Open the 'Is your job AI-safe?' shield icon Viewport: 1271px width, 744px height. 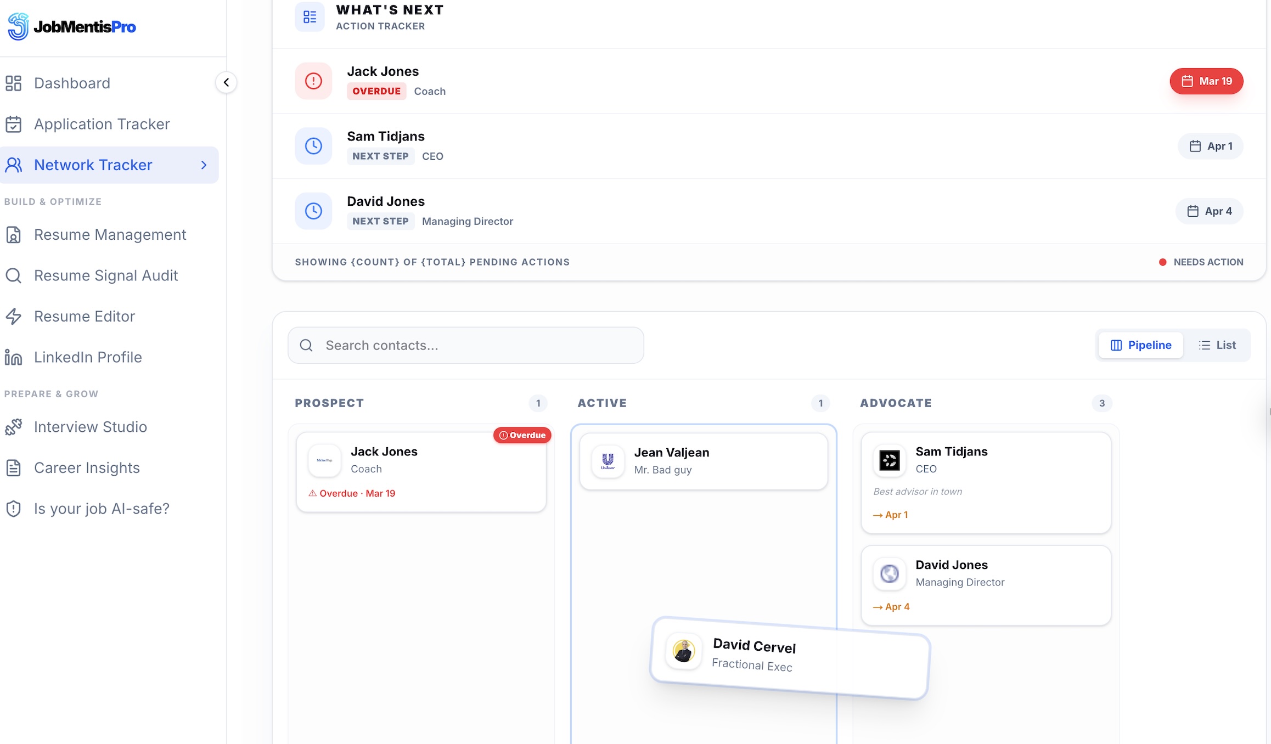tap(14, 509)
